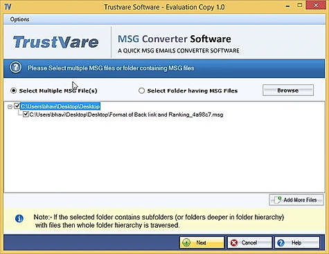Open Help with the Help button
Viewport: 329px width, 254px height.
point(297,242)
